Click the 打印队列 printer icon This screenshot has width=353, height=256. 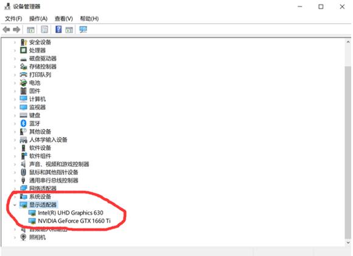click(x=23, y=75)
